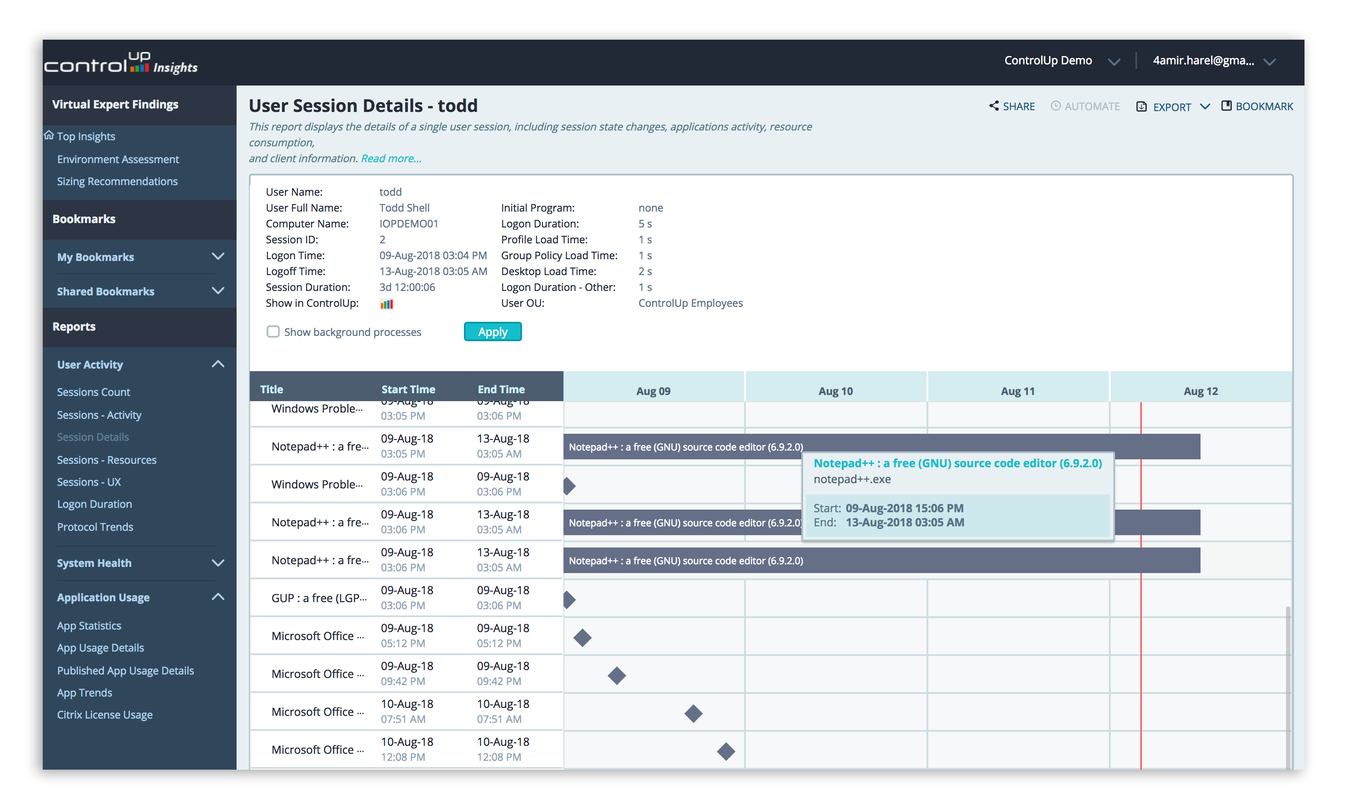Click the table vertical scrollbar
The image size is (1349, 812).
tap(1287, 687)
